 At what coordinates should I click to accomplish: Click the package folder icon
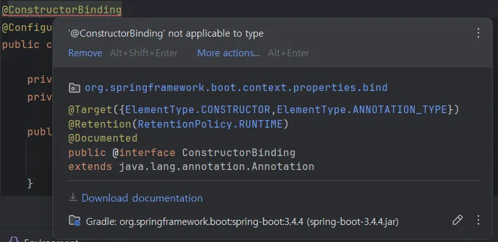[75, 88]
